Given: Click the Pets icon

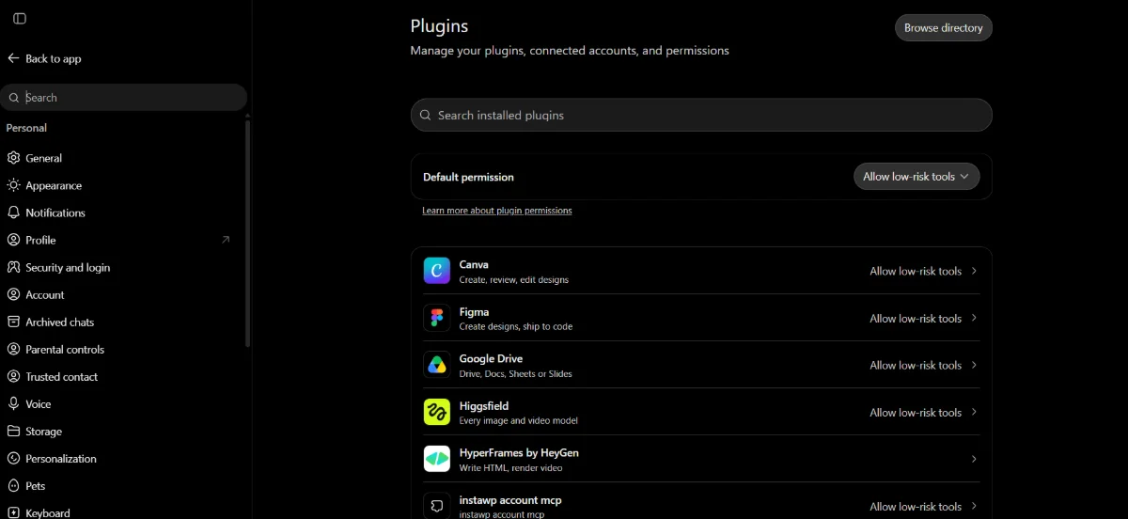Looking at the screenshot, I should tap(13, 486).
